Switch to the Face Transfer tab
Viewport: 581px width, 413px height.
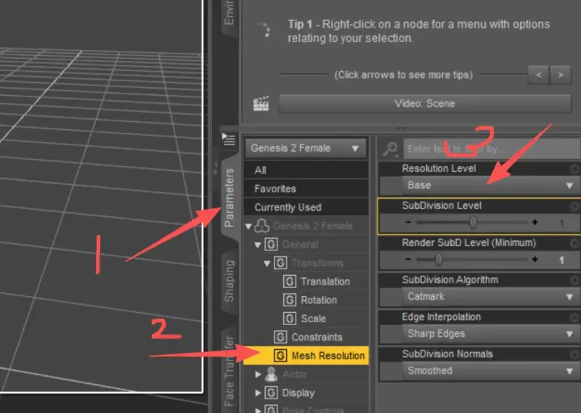click(229, 370)
